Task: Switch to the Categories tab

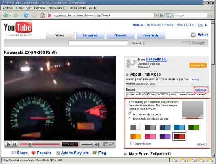Action: 90,35
